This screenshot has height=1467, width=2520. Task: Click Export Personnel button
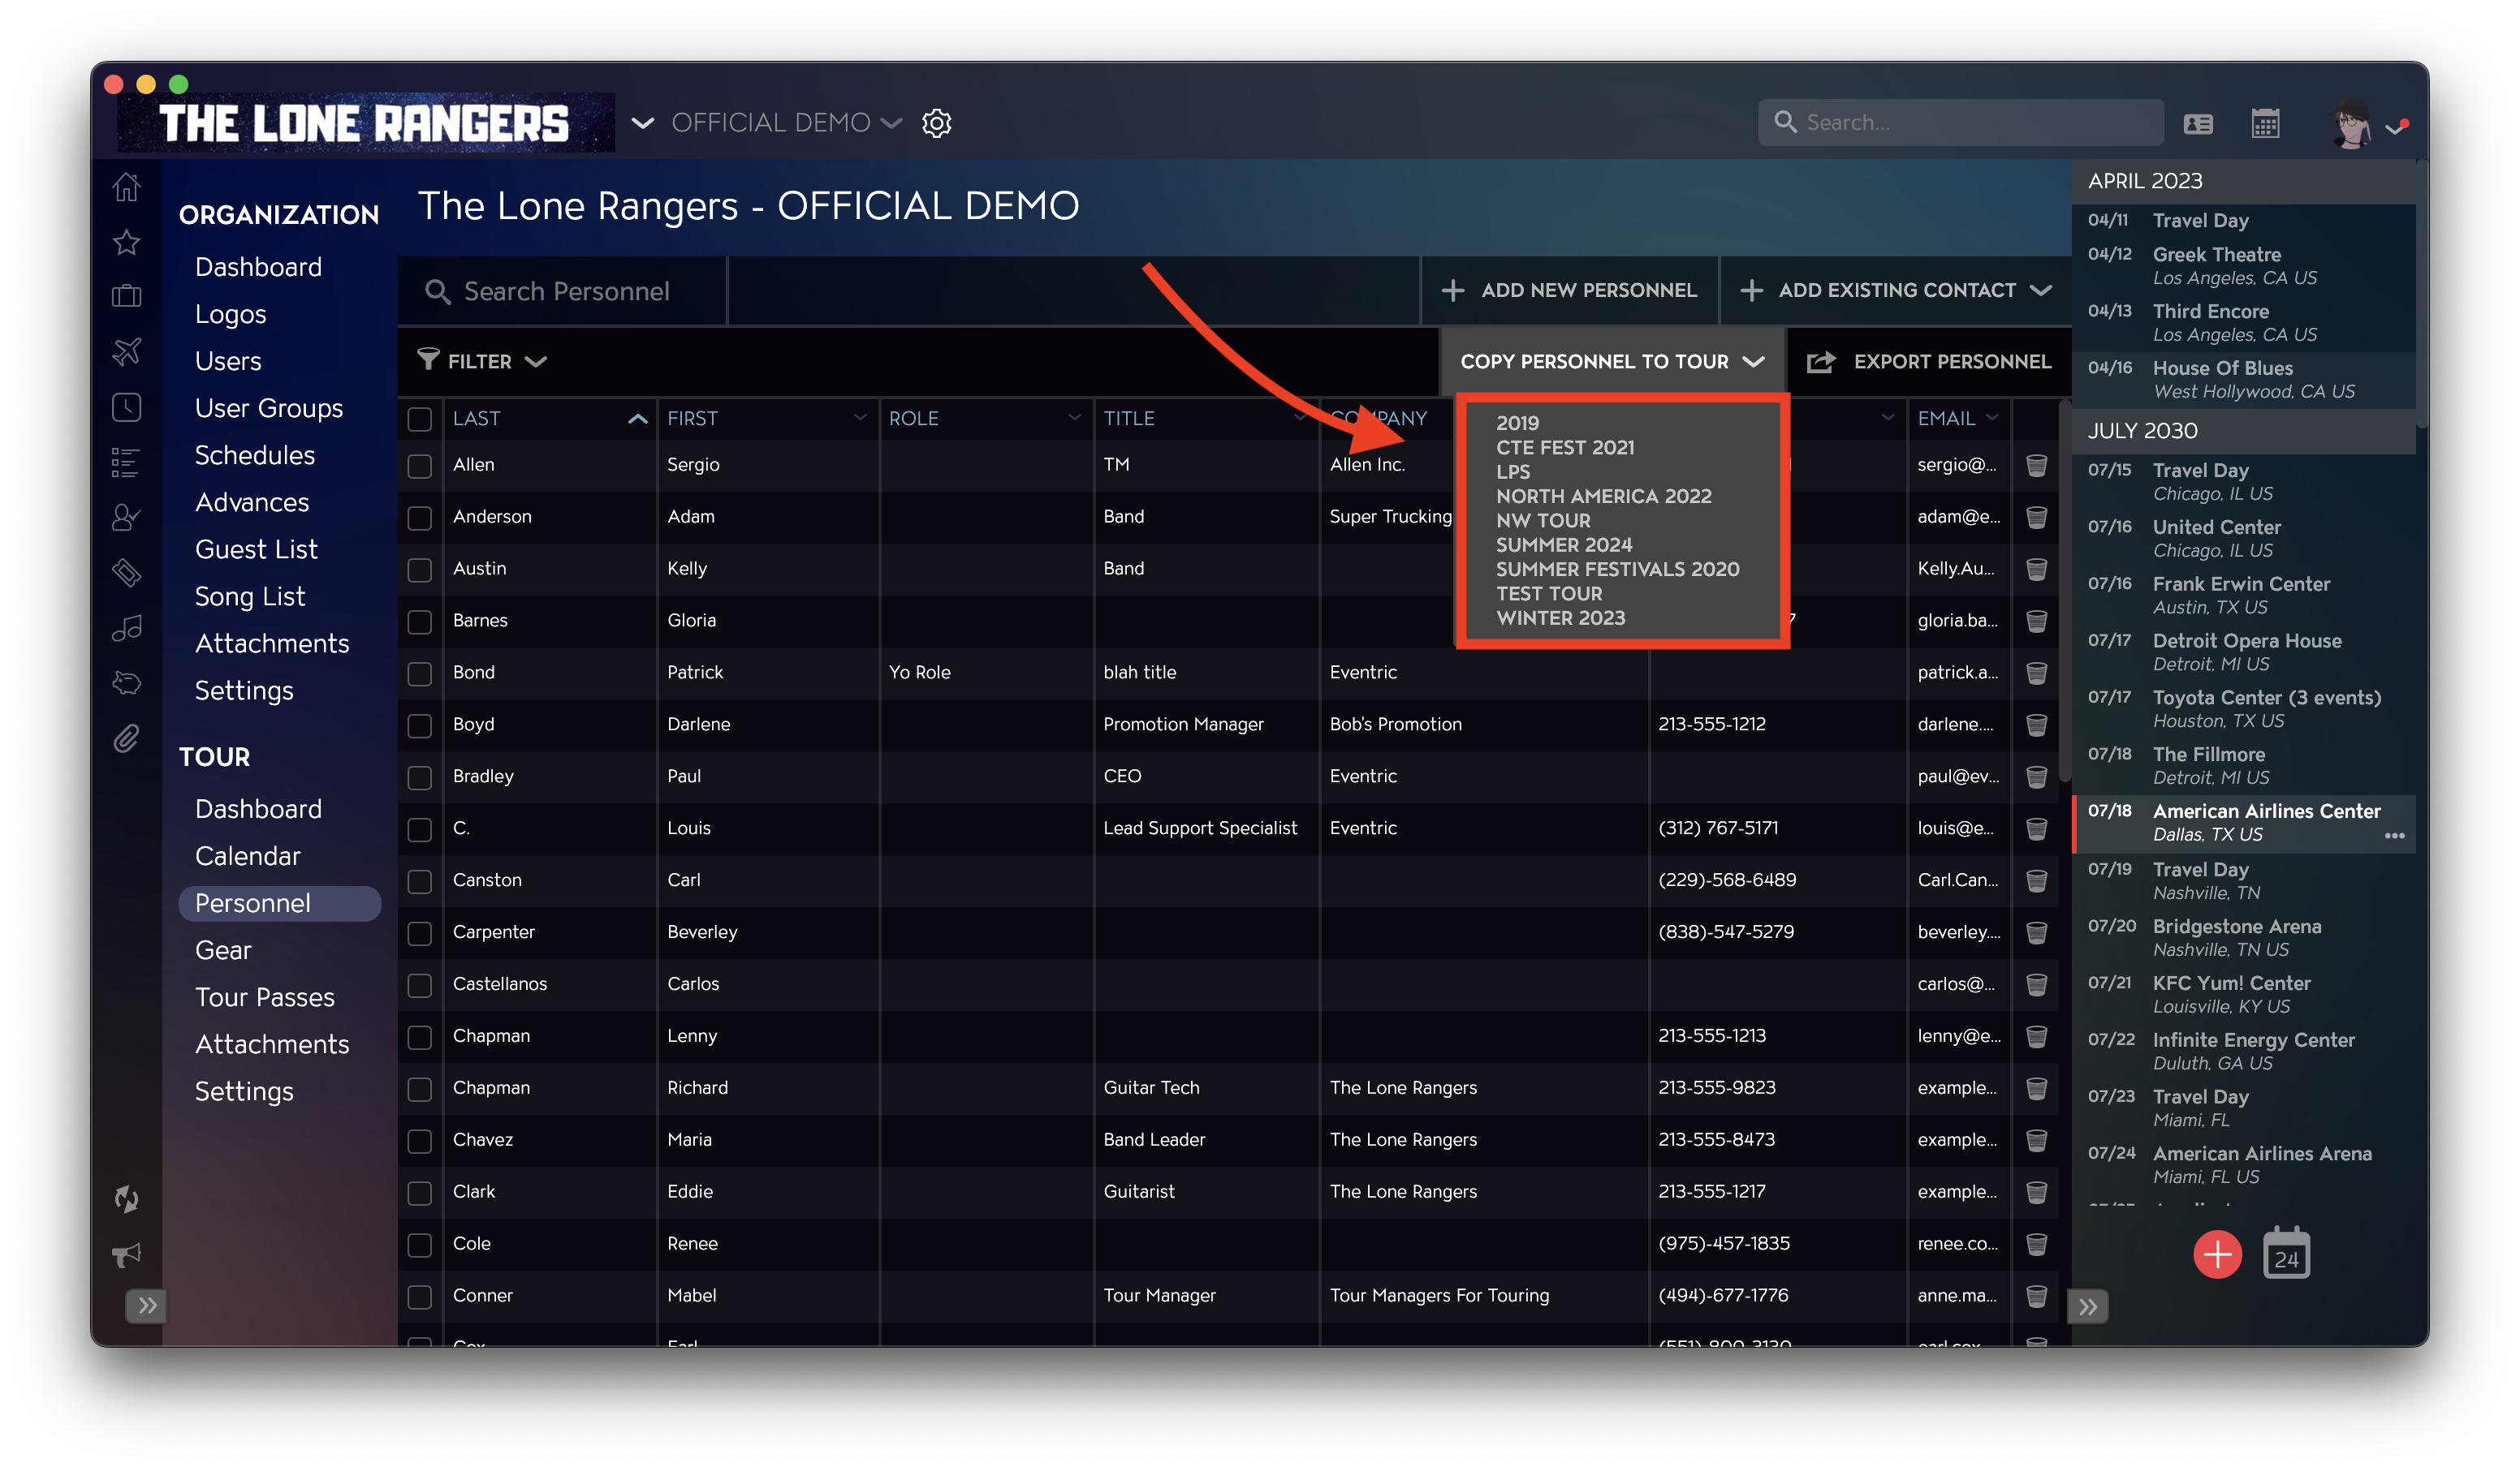click(1929, 362)
